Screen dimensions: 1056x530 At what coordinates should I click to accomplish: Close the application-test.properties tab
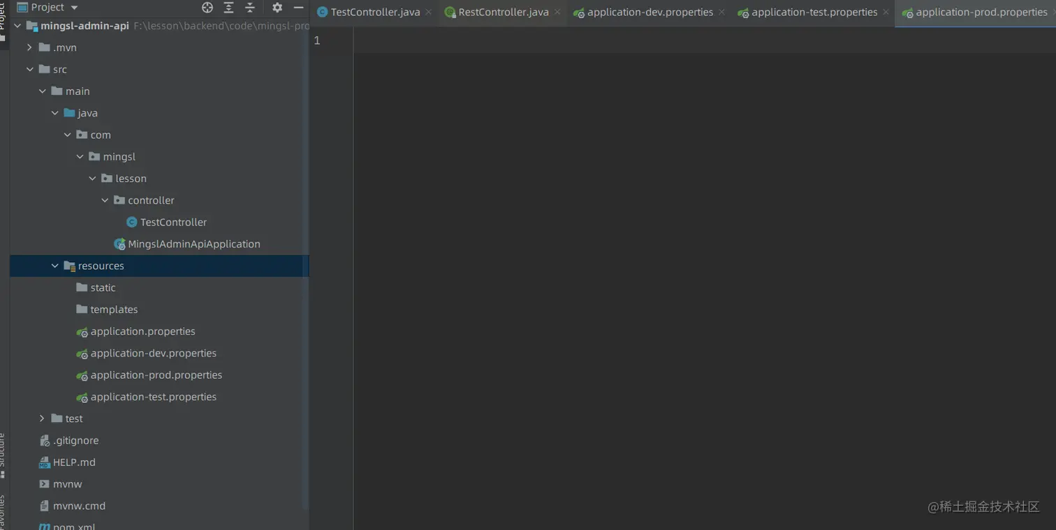886,13
